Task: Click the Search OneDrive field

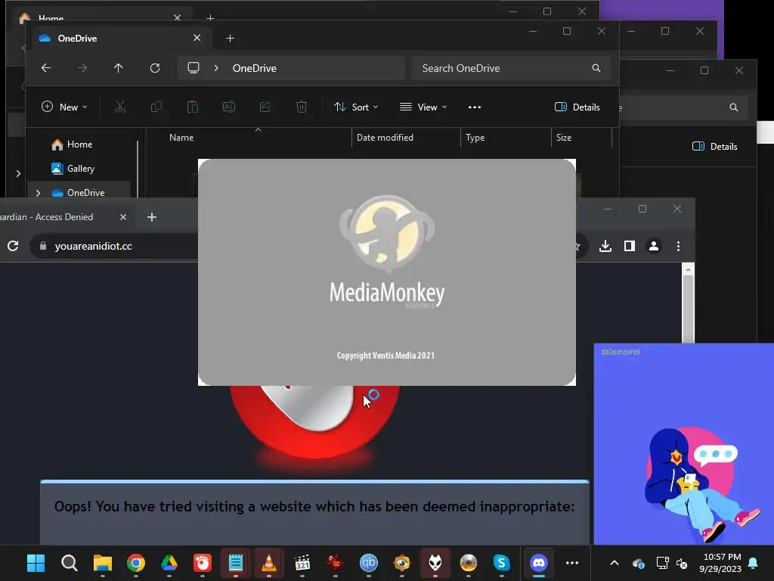Action: (x=510, y=68)
